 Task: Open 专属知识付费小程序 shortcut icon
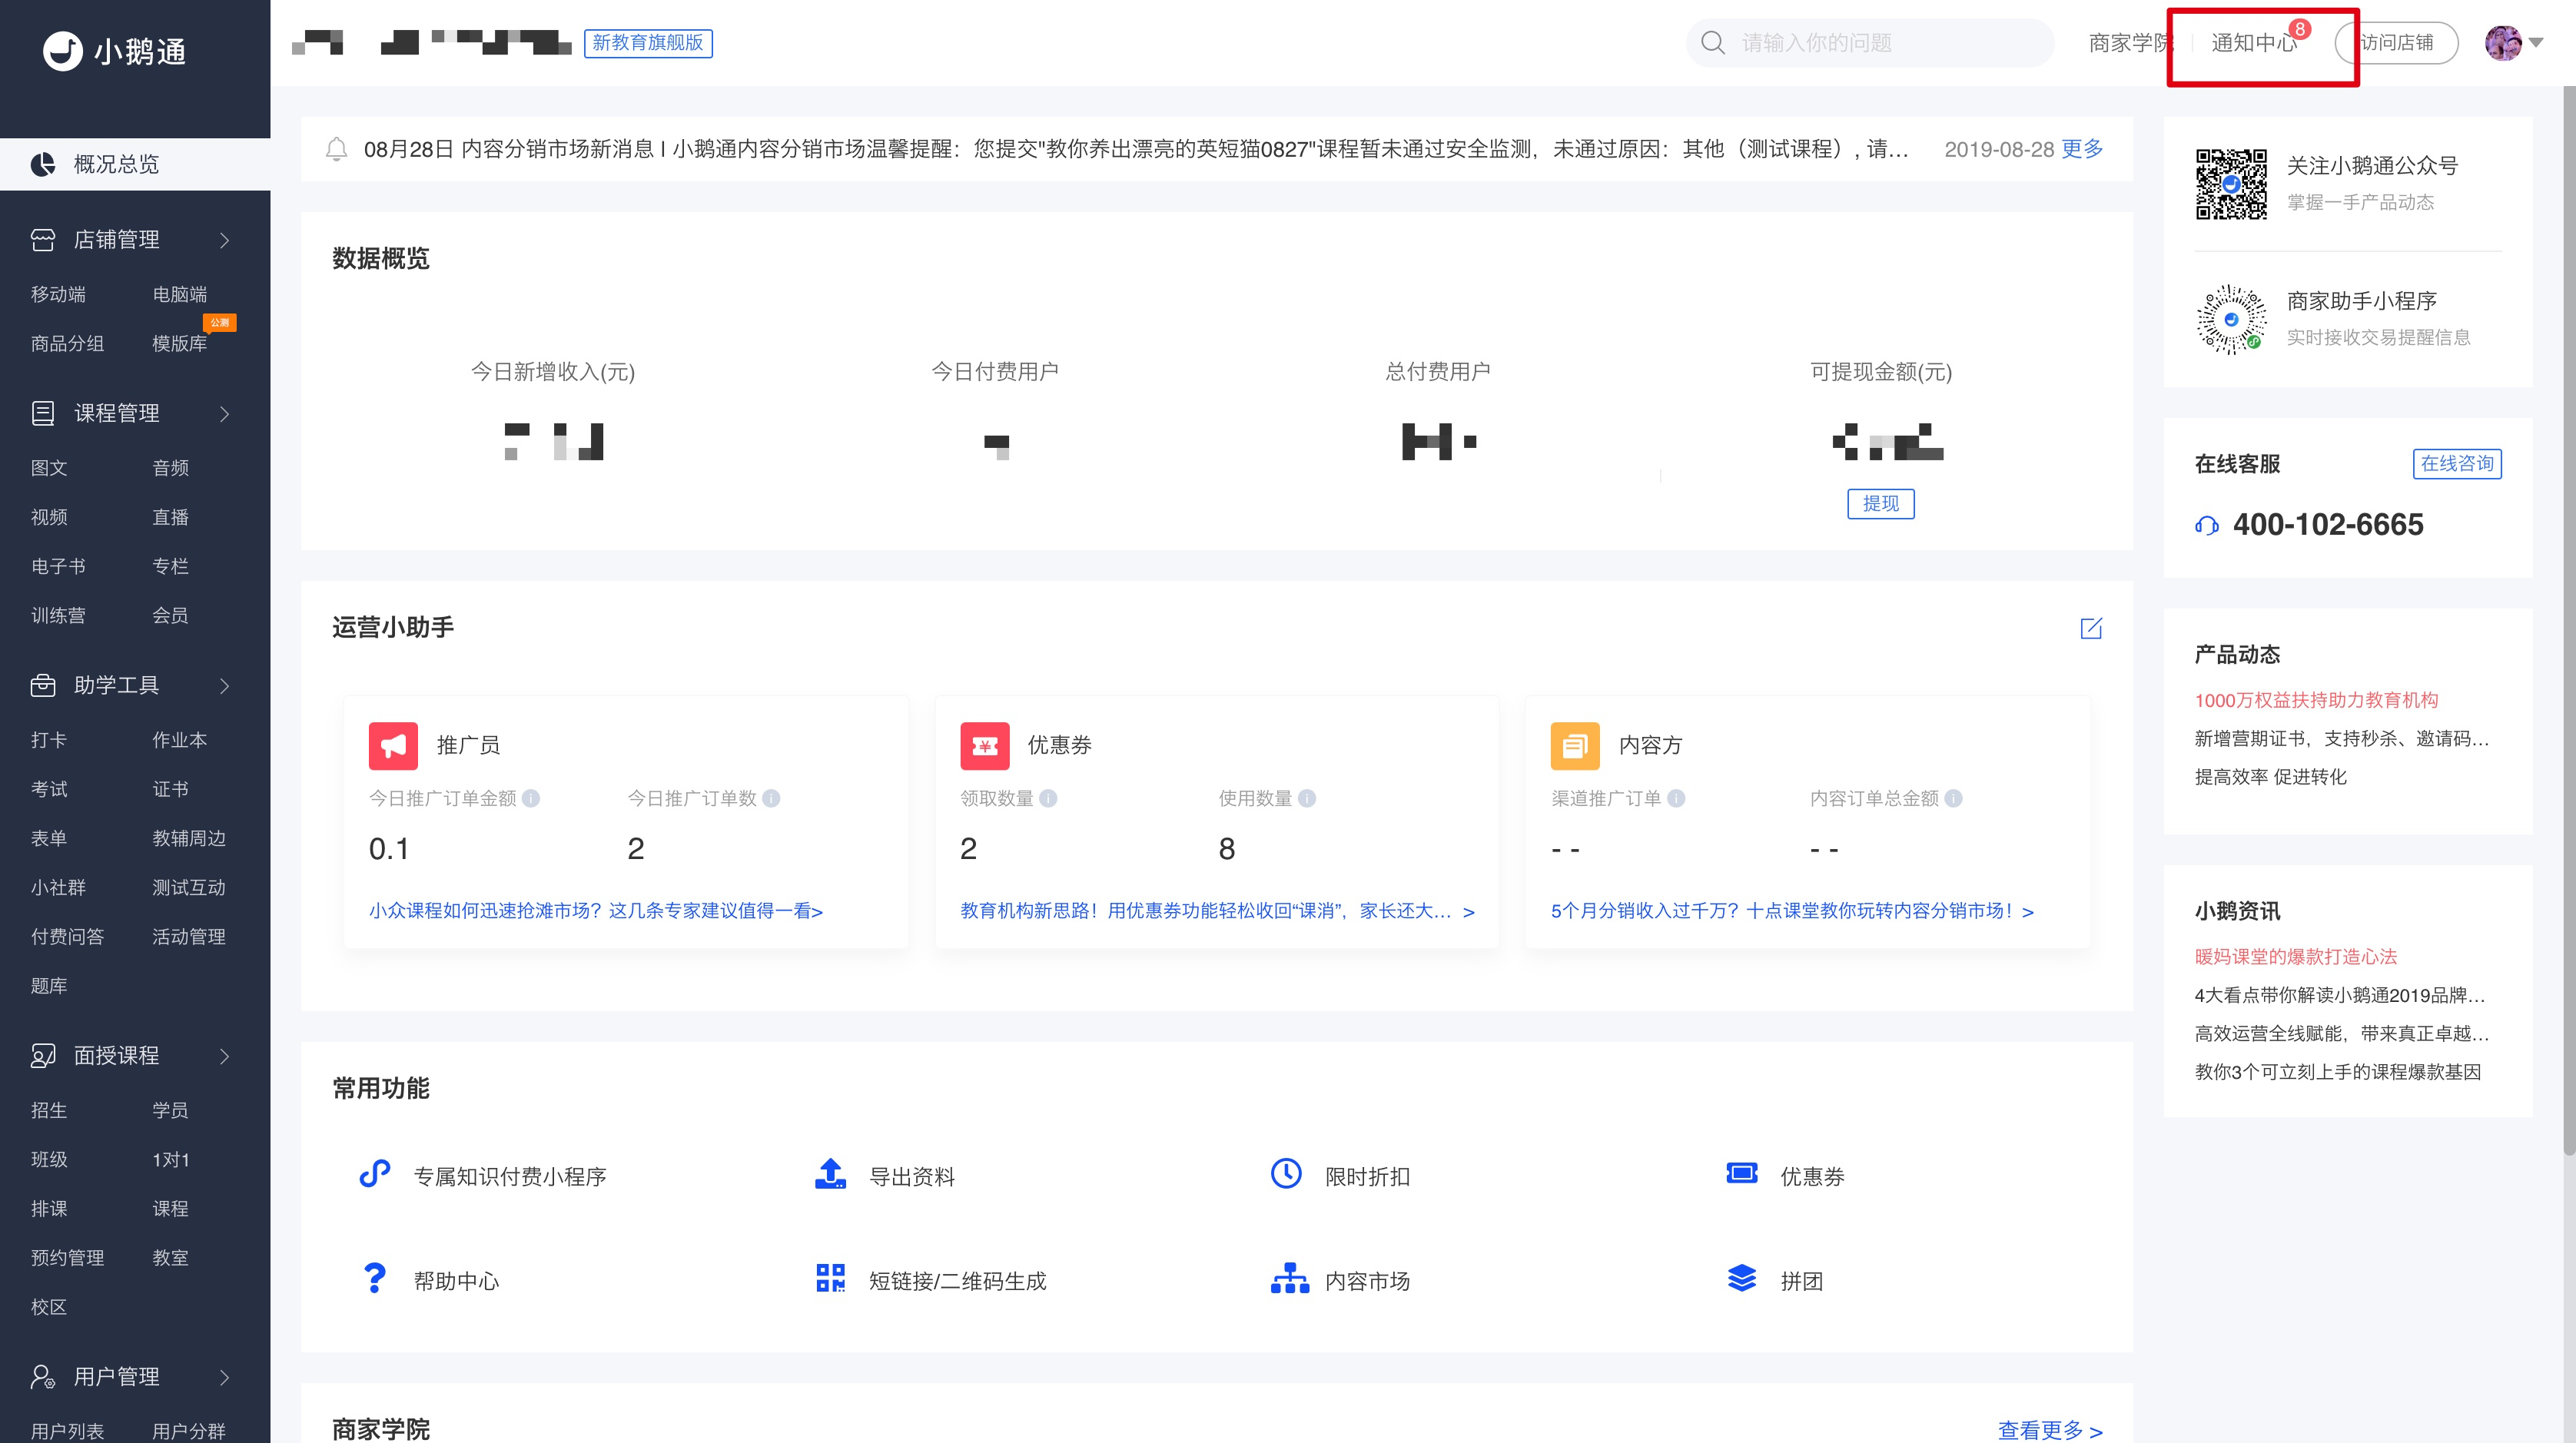tap(374, 1174)
